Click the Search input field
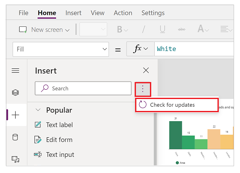The height and width of the screenshot is (173, 240). pos(83,88)
